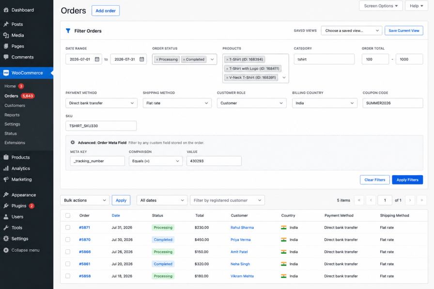Check the box for order #5858

coord(68,276)
